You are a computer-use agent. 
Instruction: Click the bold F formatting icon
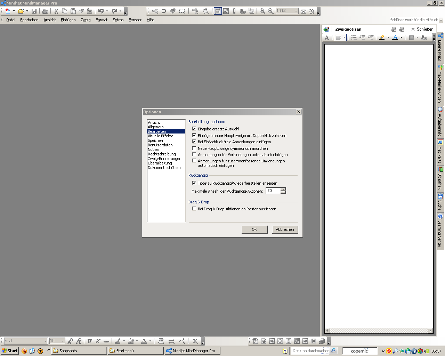click(90, 341)
